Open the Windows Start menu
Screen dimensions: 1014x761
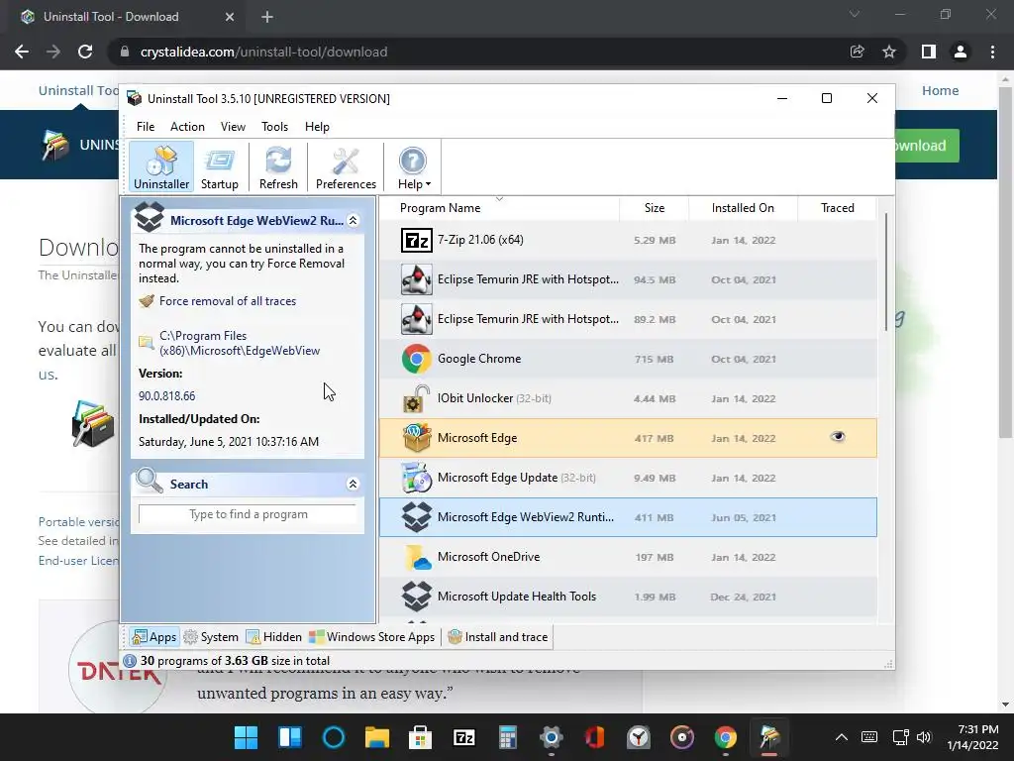(x=246, y=737)
